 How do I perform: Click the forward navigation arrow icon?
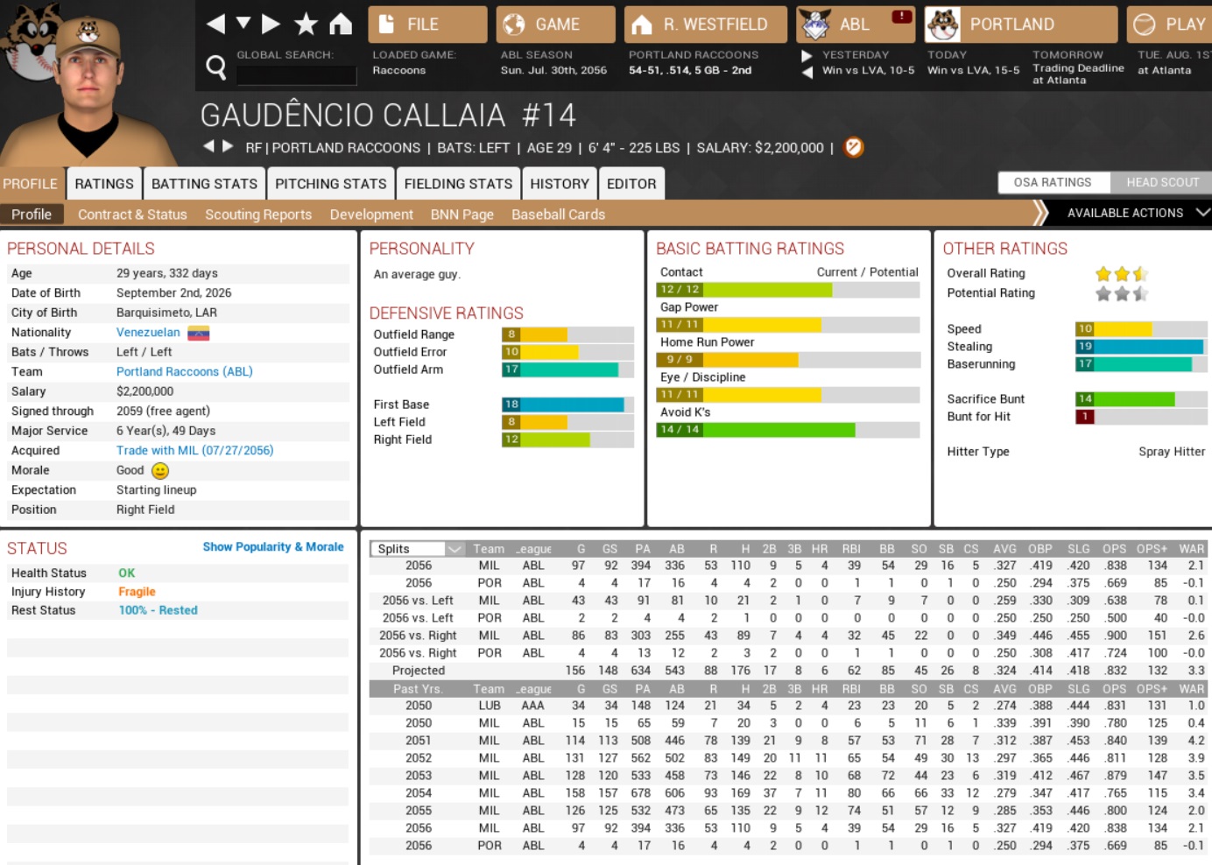[x=271, y=24]
